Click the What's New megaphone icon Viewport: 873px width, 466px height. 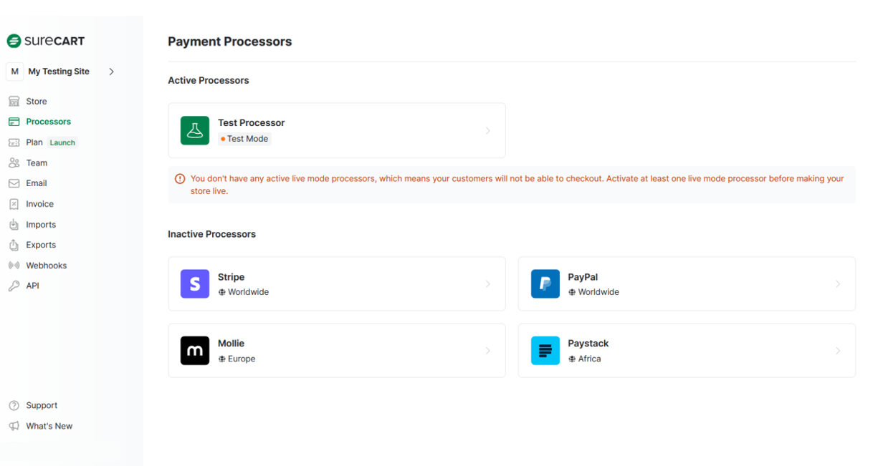click(x=14, y=426)
